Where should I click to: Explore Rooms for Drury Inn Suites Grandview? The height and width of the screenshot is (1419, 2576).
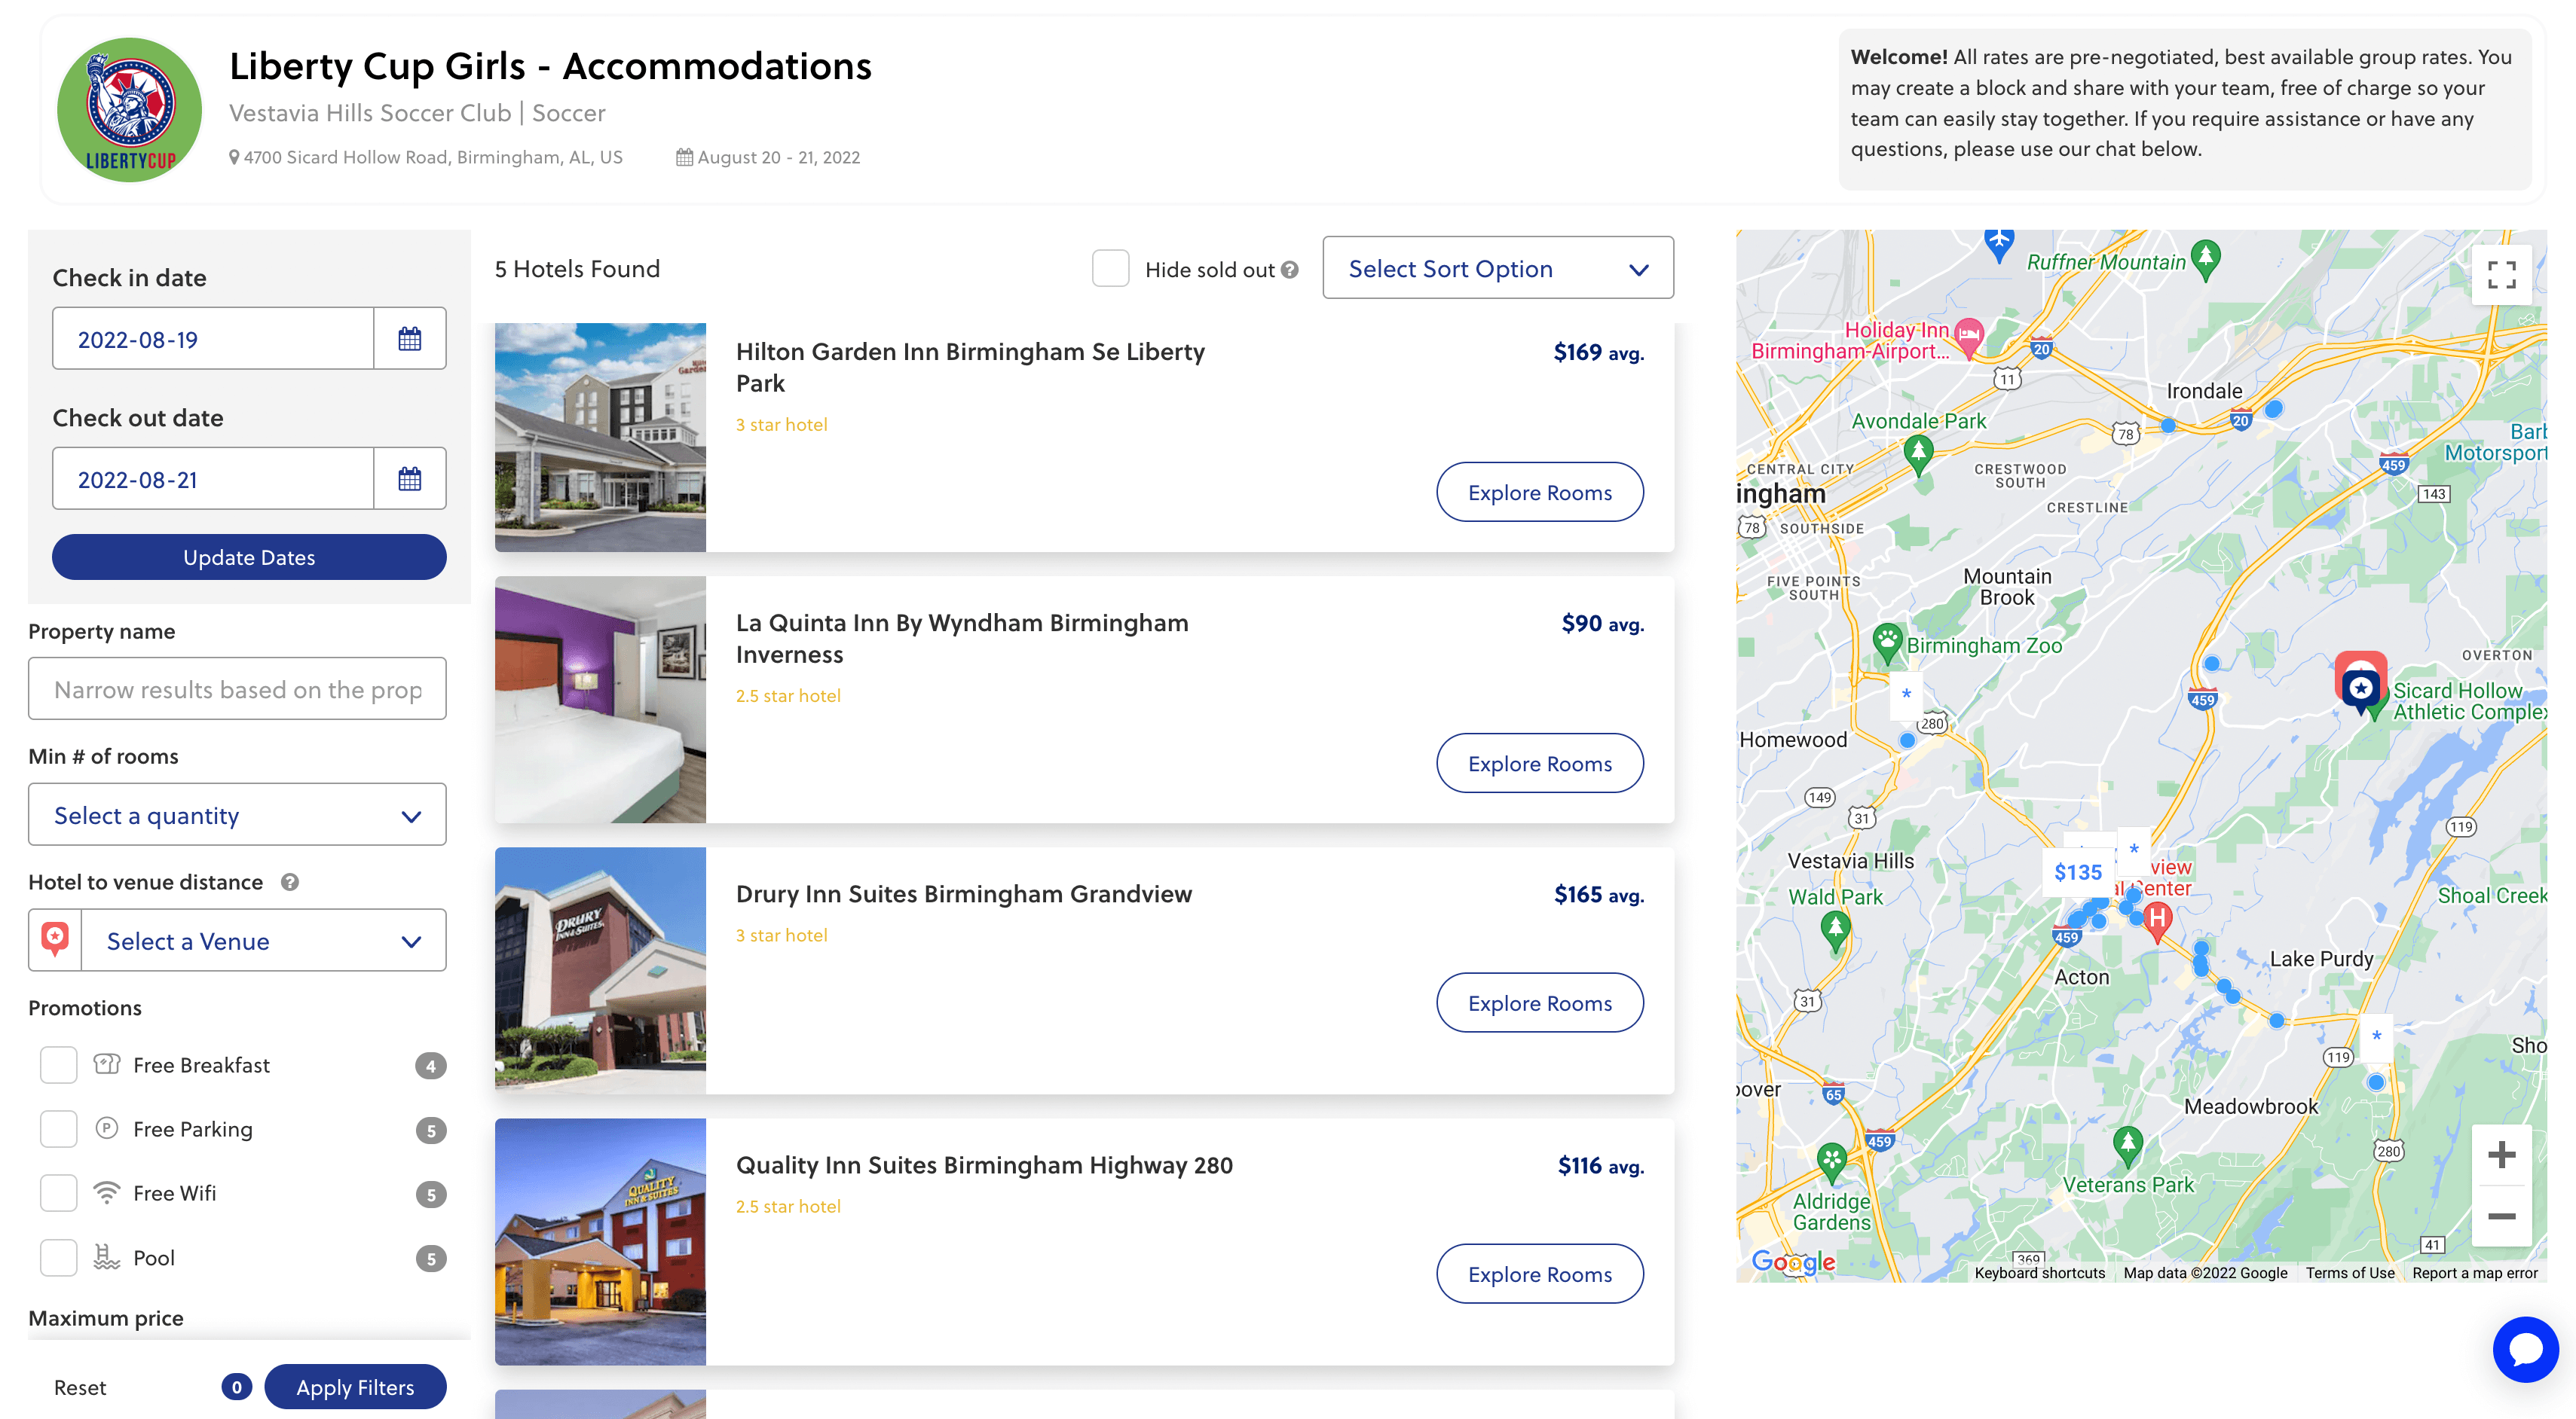point(1539,1003)
